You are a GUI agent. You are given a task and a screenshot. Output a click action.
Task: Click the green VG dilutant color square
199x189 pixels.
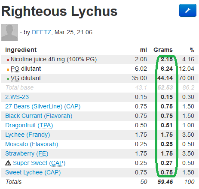(x=8, y=79)
